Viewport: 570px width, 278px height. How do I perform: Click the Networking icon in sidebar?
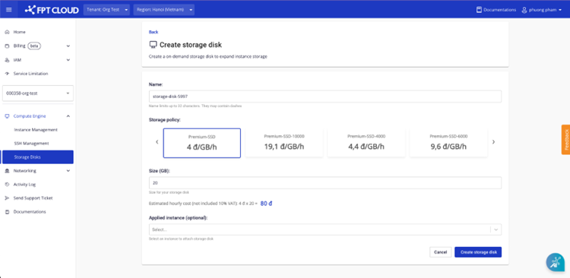tap(7, 171)
